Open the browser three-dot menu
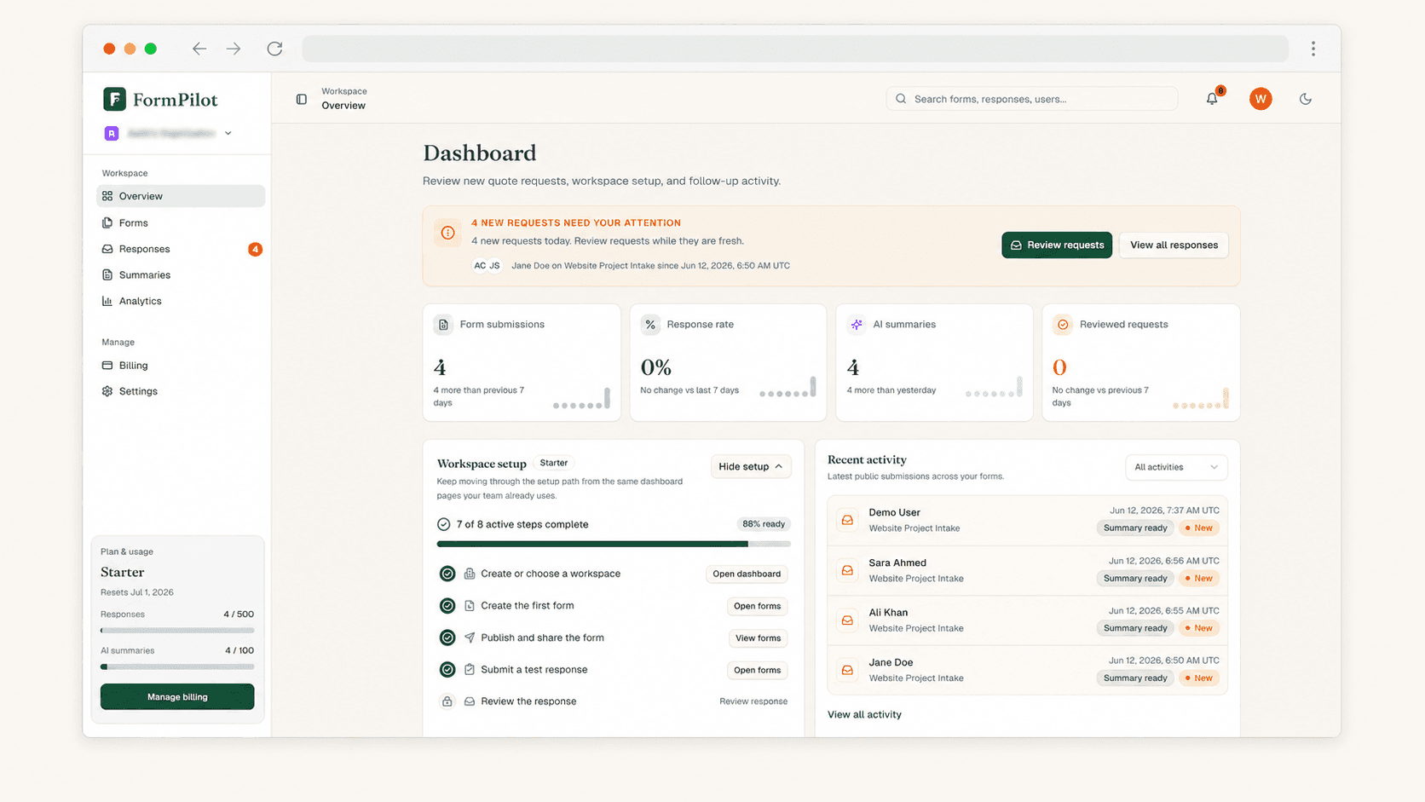This screenshot has width=1425, height=802. click(1313, 49)
